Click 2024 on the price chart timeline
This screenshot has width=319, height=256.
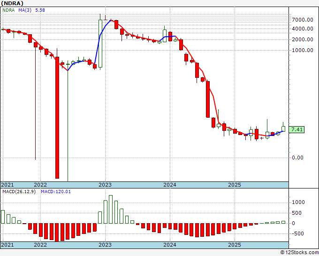click(x=170, y=185)
